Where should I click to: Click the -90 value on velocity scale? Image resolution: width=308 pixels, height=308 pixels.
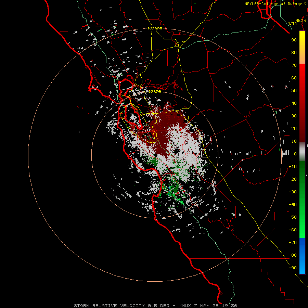coord(293,268)
